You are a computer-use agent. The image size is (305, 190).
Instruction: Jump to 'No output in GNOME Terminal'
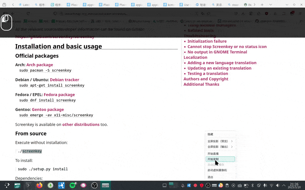coord(217,52)
